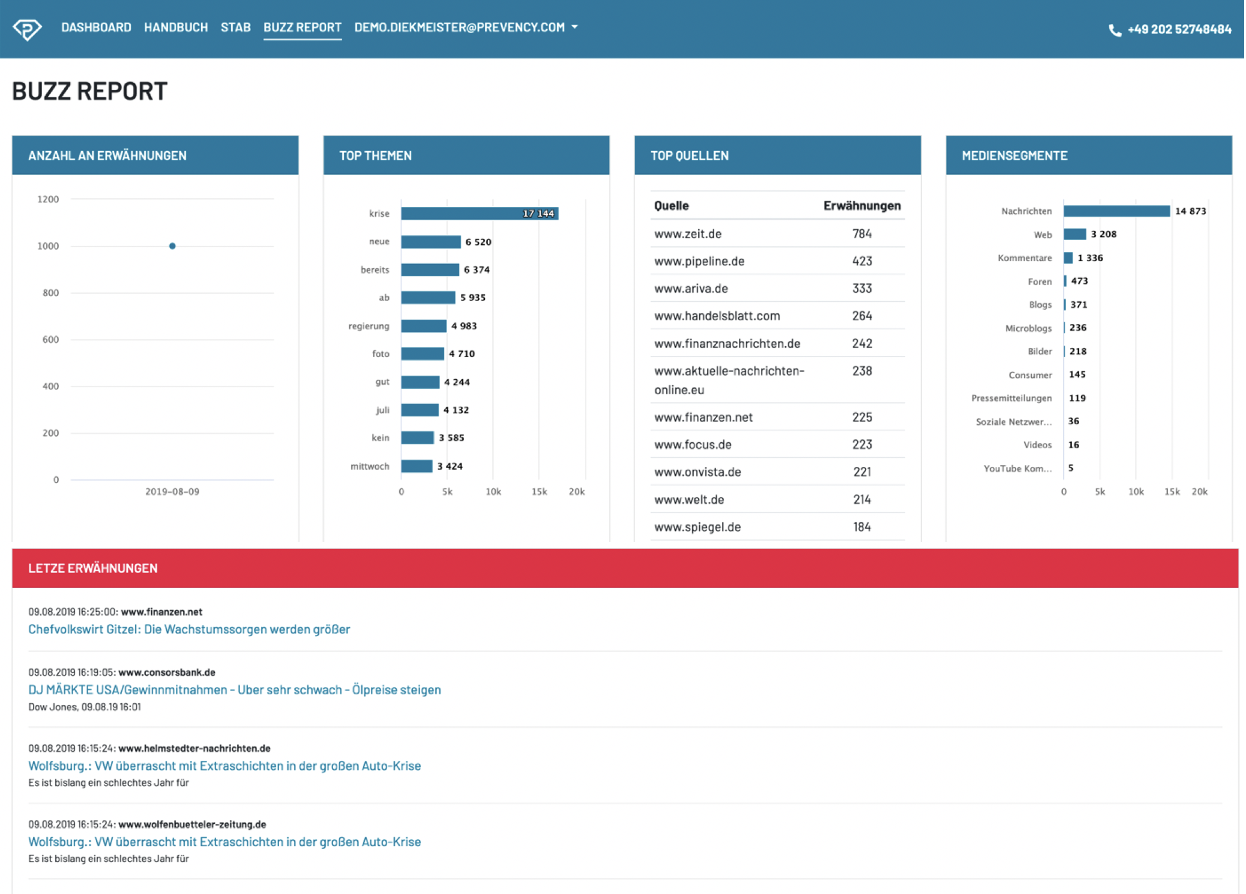
Task: Open the Handbuch section
Action: [176, 27]
